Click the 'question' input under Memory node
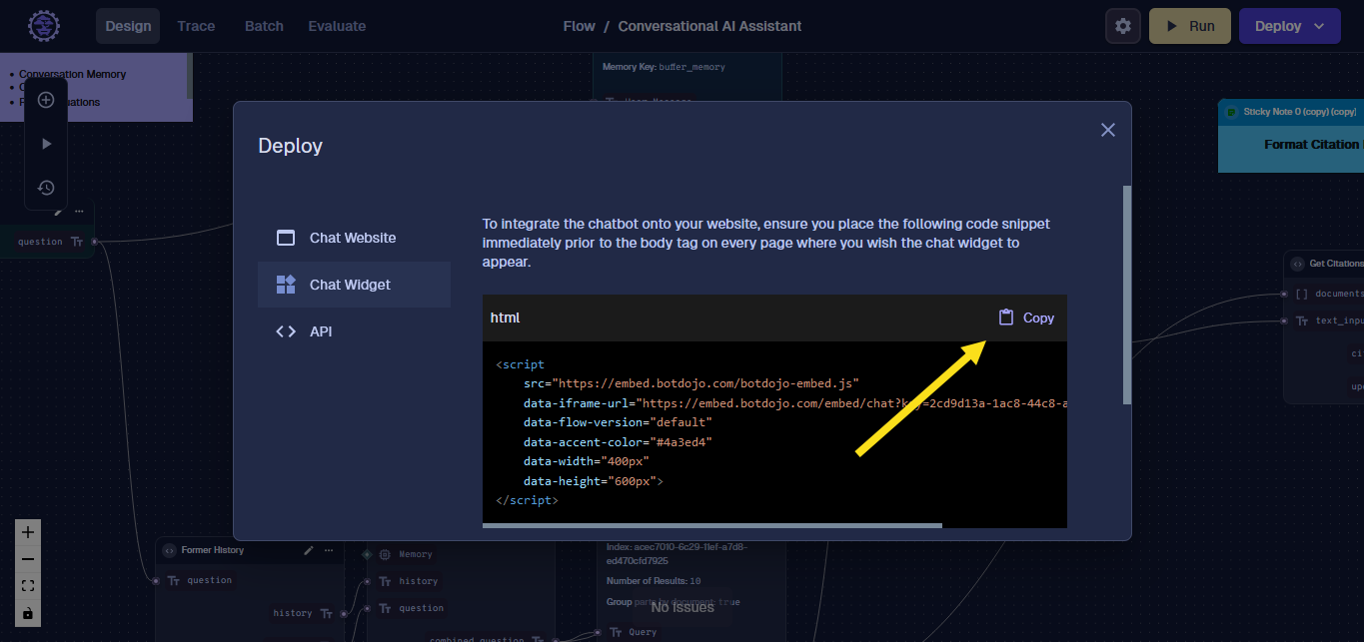The height and width of the screenshot is (642, 1364). click(422, 608)
